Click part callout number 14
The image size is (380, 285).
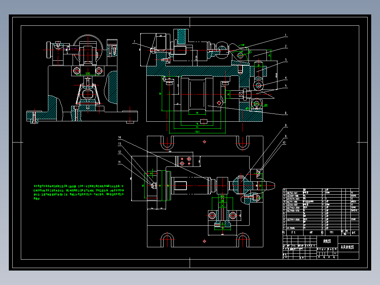pos(119,138)
